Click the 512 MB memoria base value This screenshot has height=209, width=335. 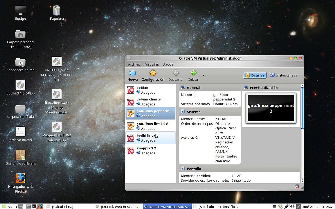coord(221,119)
